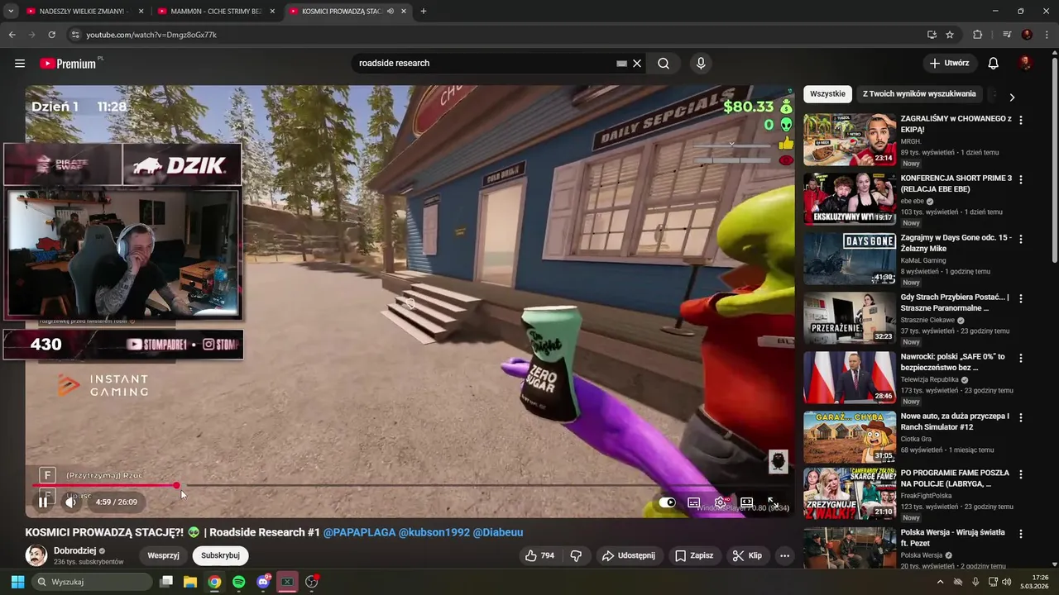Open options for KONFERENCJA SHORT PRIME video

click(x=1021, y=180)
